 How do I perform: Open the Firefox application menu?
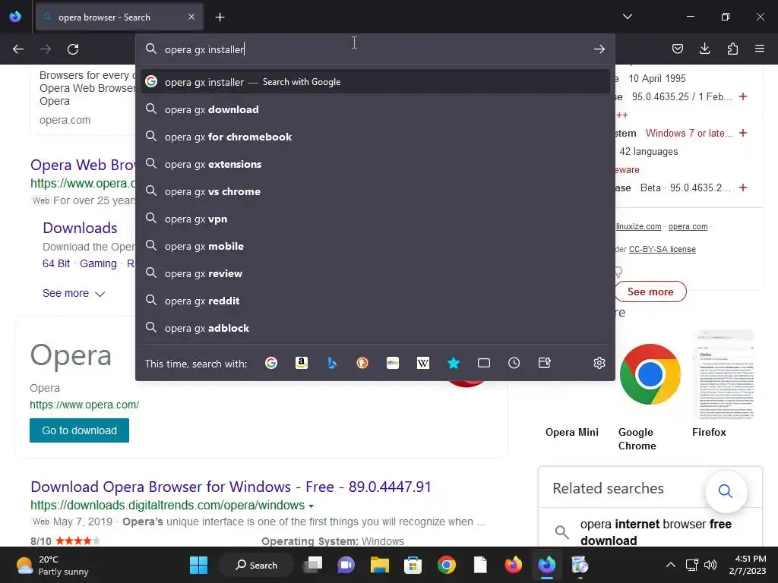click(760, 49)
